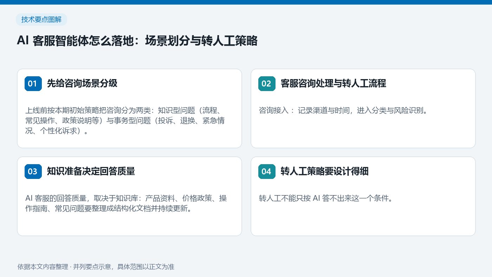Select heading 先给咨询场景分级
The height and width of the screenshot is (277, 492).
82,84
